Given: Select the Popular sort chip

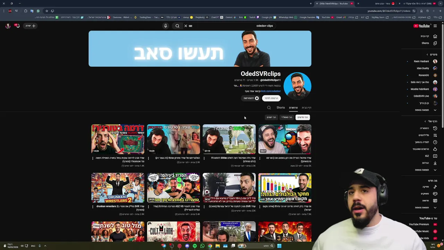Looking at the screenshot, I should point(287,117).
